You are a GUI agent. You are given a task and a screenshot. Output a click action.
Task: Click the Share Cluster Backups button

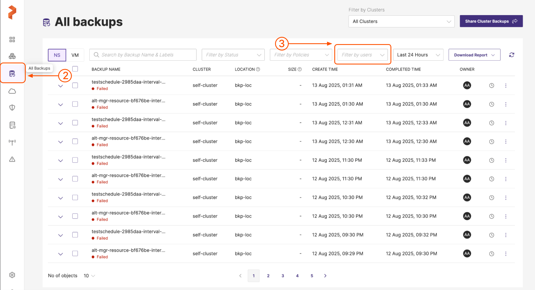click(x=491, y=21)
